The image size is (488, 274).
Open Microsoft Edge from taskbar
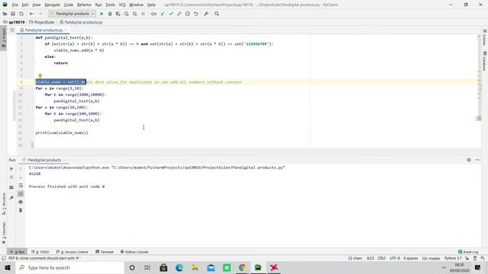pyautogui.click(x=179, y=268)
